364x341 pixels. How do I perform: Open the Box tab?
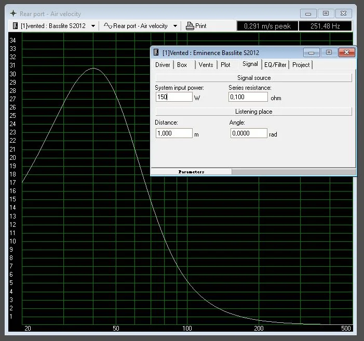pos(182,65)
